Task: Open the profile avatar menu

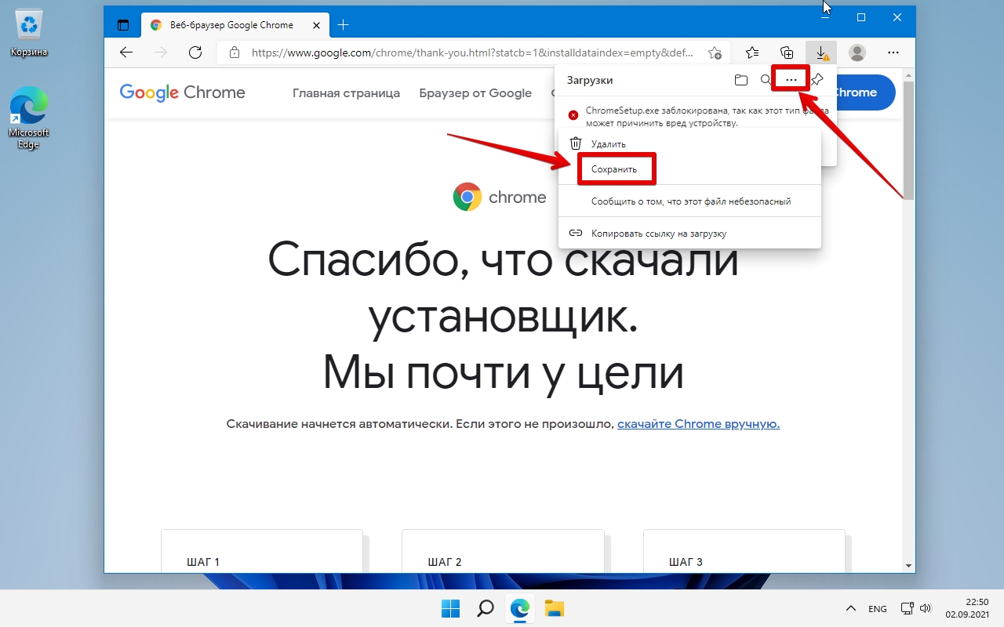Action: pyautogui.click(x=857, y=53)
